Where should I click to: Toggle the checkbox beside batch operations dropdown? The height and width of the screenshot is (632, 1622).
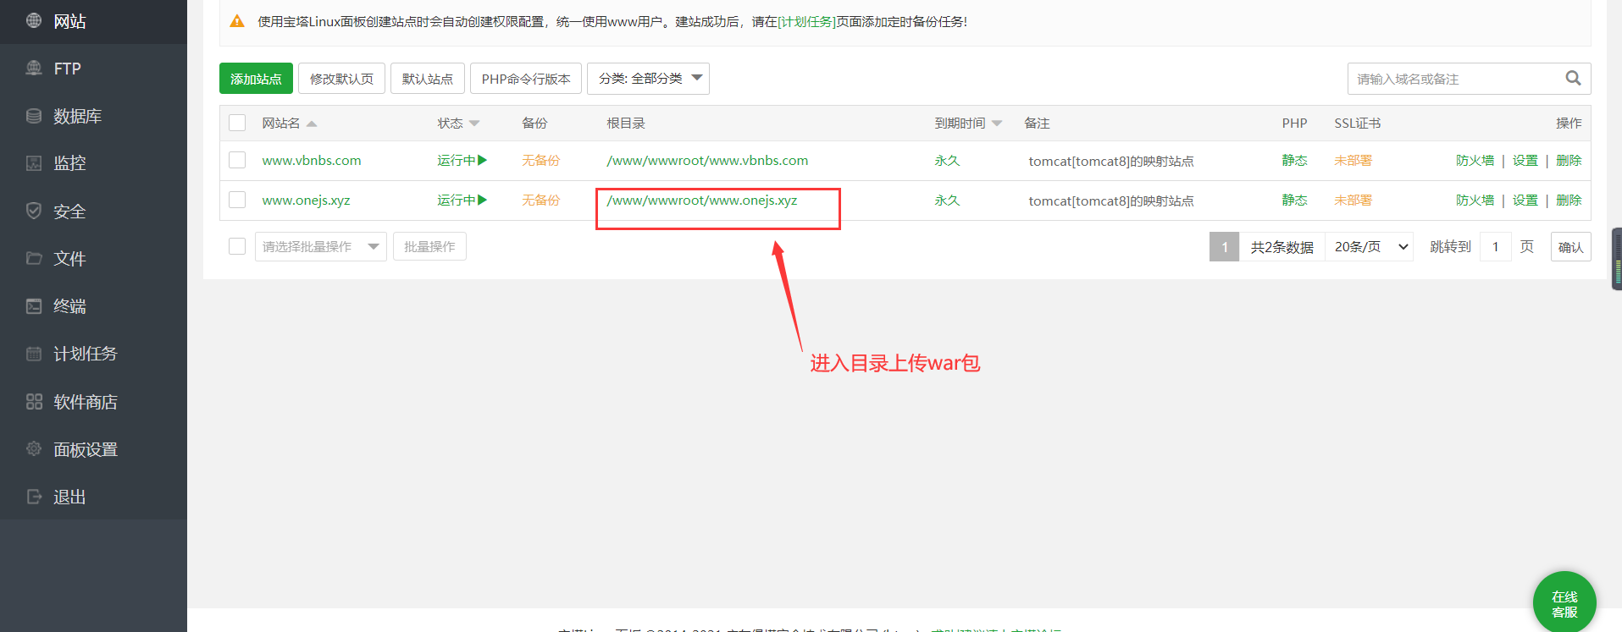(237, 246)
